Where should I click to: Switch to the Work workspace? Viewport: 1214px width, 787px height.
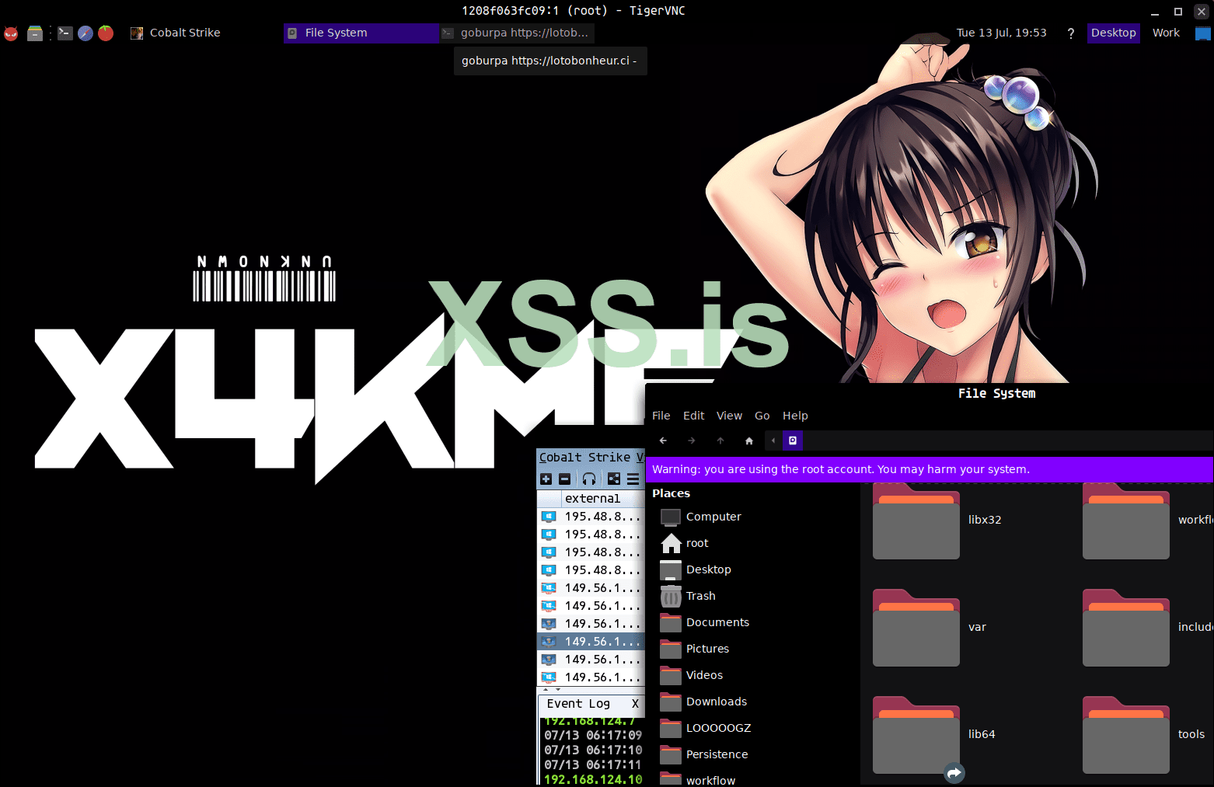coord(1166,33)
